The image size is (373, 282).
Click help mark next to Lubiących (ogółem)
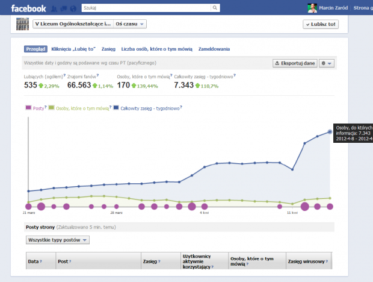click(64, 75)
